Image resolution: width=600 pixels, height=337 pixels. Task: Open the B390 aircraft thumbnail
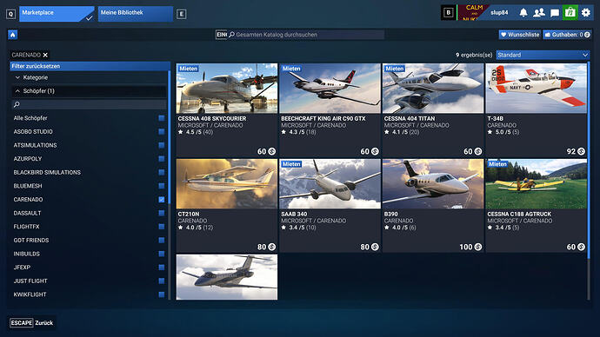[433, 184]
